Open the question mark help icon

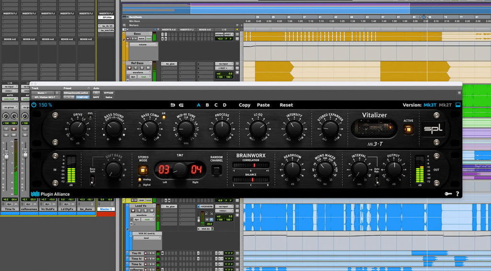click(457, 194)
